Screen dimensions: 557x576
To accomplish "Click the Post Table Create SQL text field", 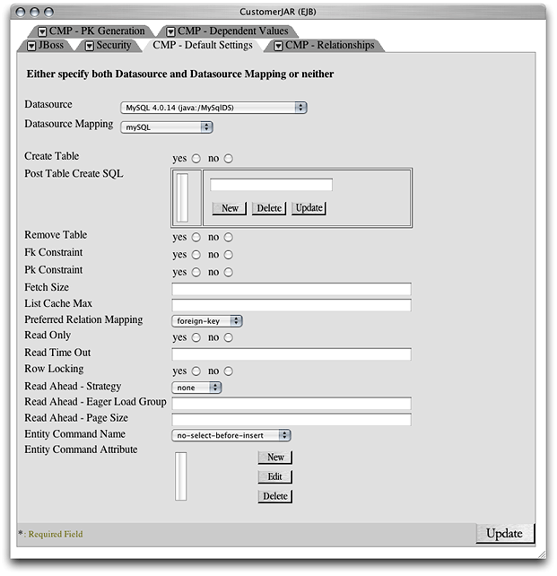I will pos(272,185).
